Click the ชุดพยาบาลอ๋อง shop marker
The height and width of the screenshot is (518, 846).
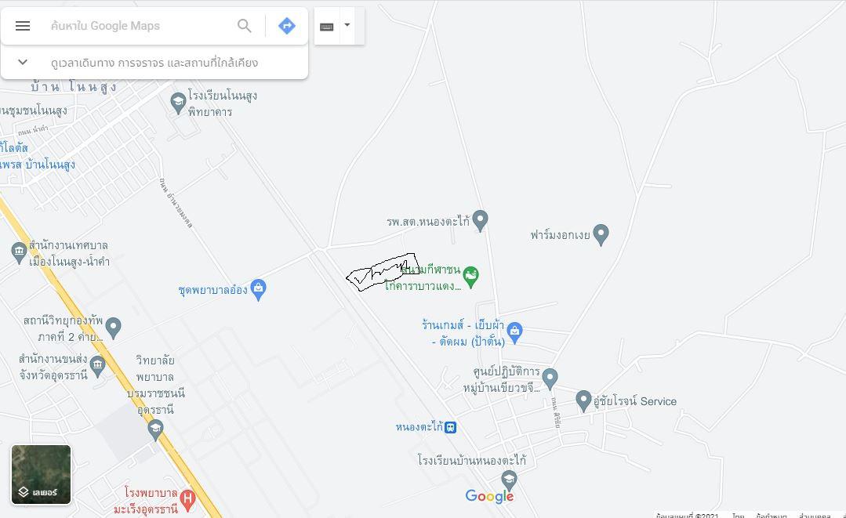pos(259,289)
